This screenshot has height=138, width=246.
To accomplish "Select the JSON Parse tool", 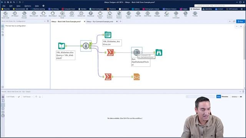I will click(x=148, y=14).
